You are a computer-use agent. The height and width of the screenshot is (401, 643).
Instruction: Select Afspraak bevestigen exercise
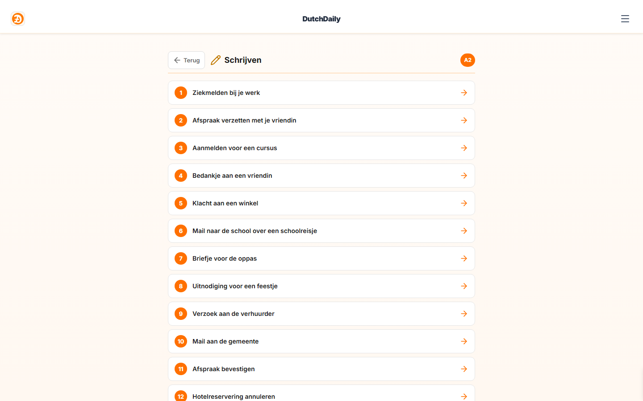click(x=321, y=369)
